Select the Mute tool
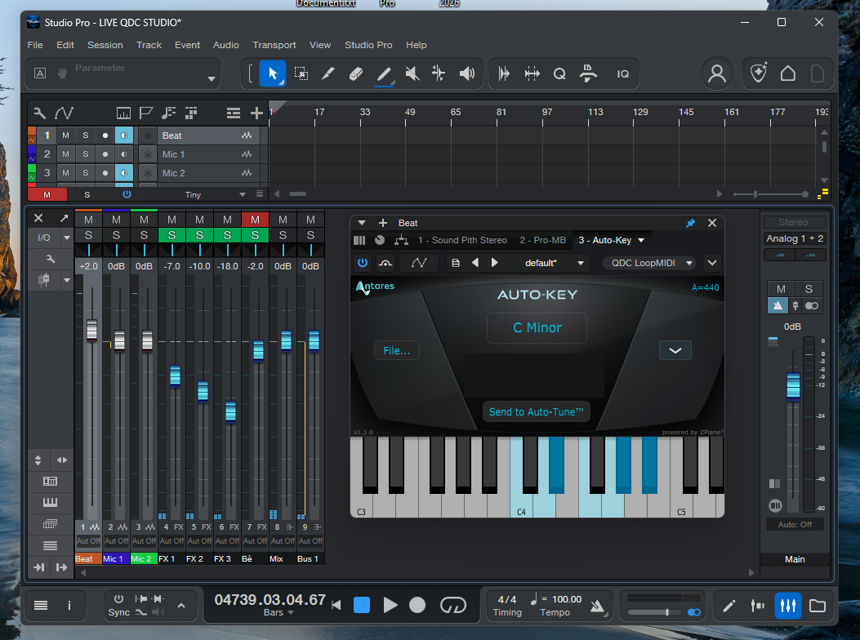Viewport: 860px width, 640px height. [412, 73]
